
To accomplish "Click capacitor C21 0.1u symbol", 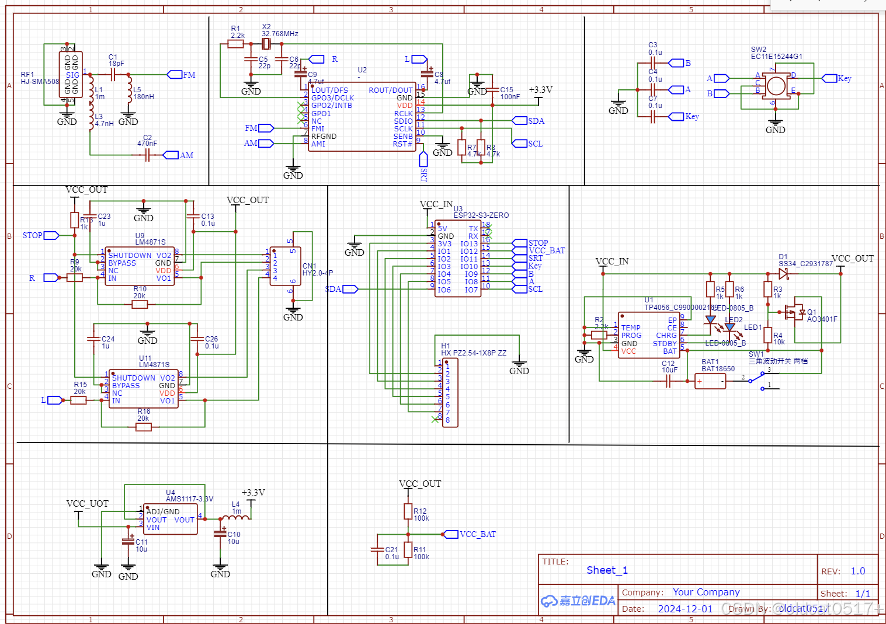I will [377, 549].
